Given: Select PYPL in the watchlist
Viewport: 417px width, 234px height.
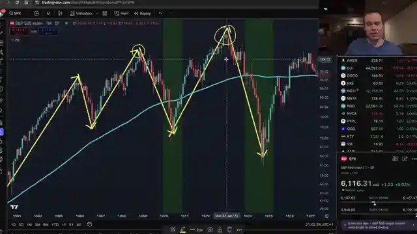Looking at the screenshot, I should coord(378,122).
